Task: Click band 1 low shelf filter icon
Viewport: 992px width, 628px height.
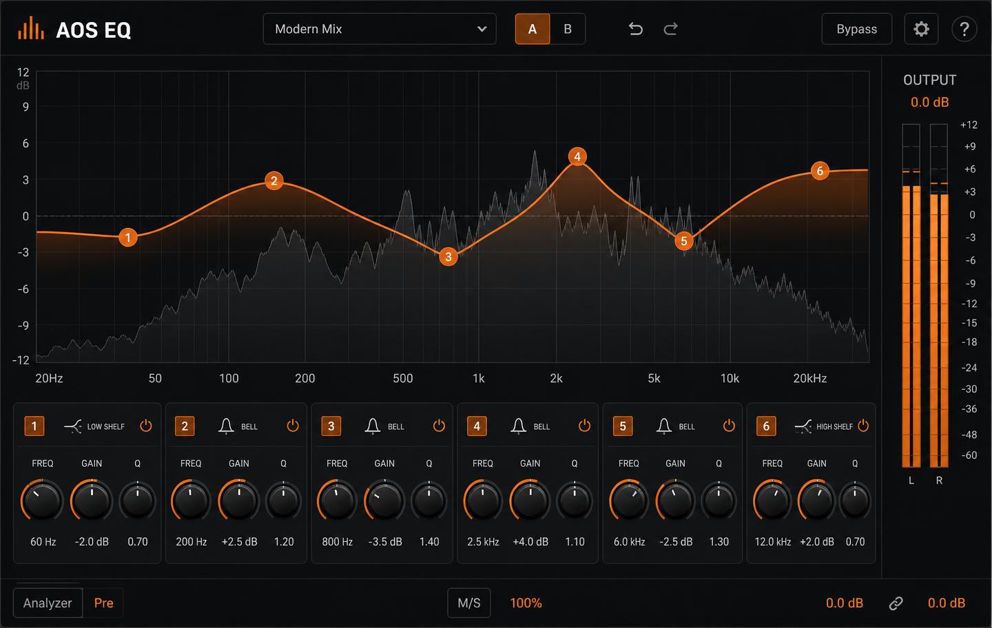Action: 73,426
